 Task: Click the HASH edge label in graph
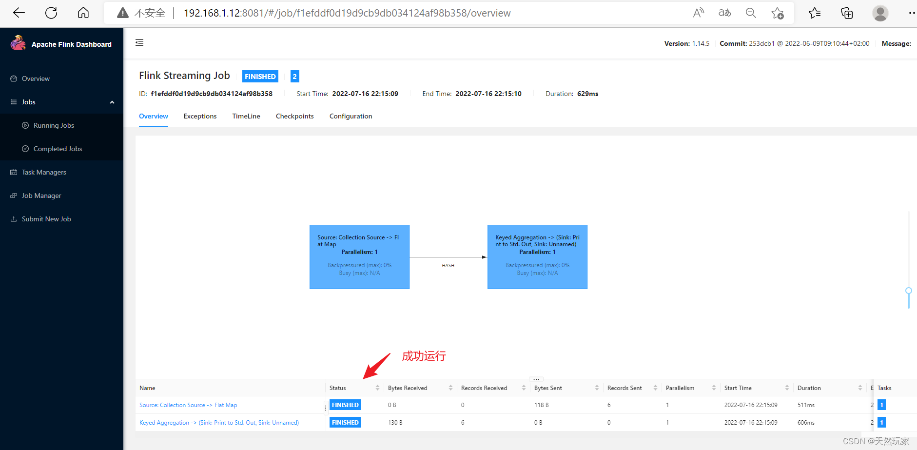(x=448, y=266)
